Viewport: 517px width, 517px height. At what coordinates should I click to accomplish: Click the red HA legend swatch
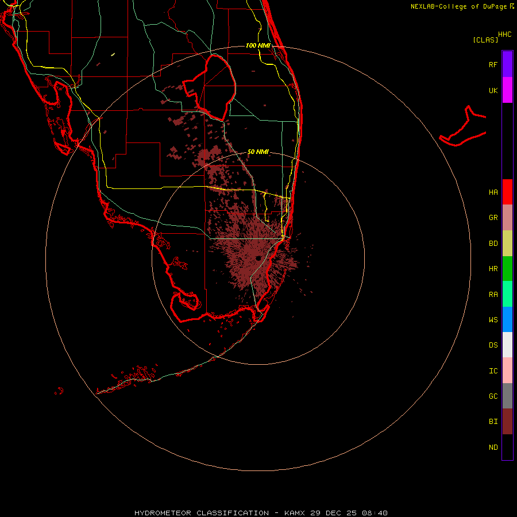click(507, 192)
